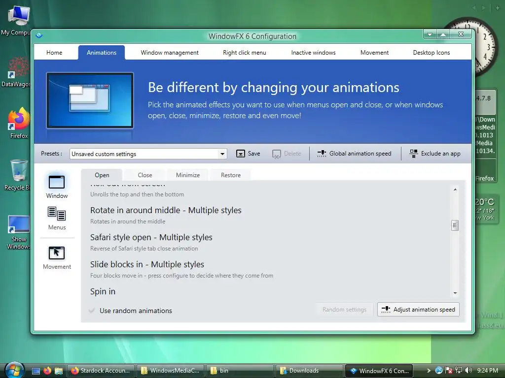Viewport: 505px width, 378px height.
Task: Open the Right click menu tab
Action: pyautogui.click(x=245, y=52)
